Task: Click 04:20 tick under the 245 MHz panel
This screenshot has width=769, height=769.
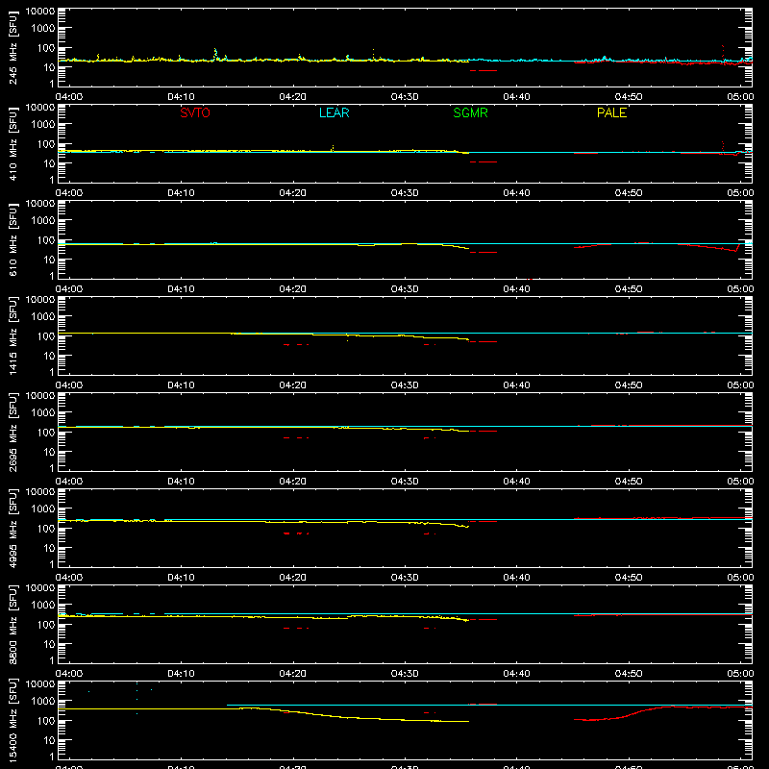Action: point(293,97)
